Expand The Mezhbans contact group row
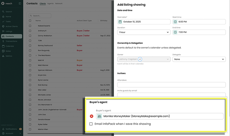Viewport: 230px width, 136px height. [36, 55]
